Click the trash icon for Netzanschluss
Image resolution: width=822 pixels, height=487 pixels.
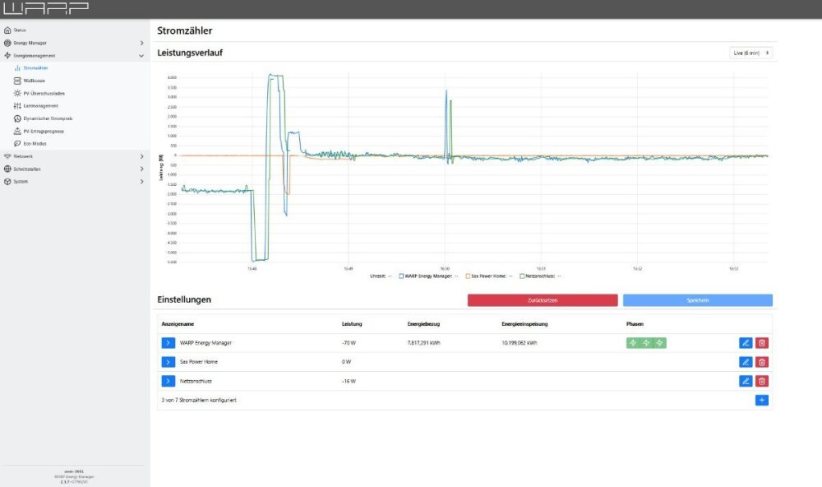click(762, 381)
